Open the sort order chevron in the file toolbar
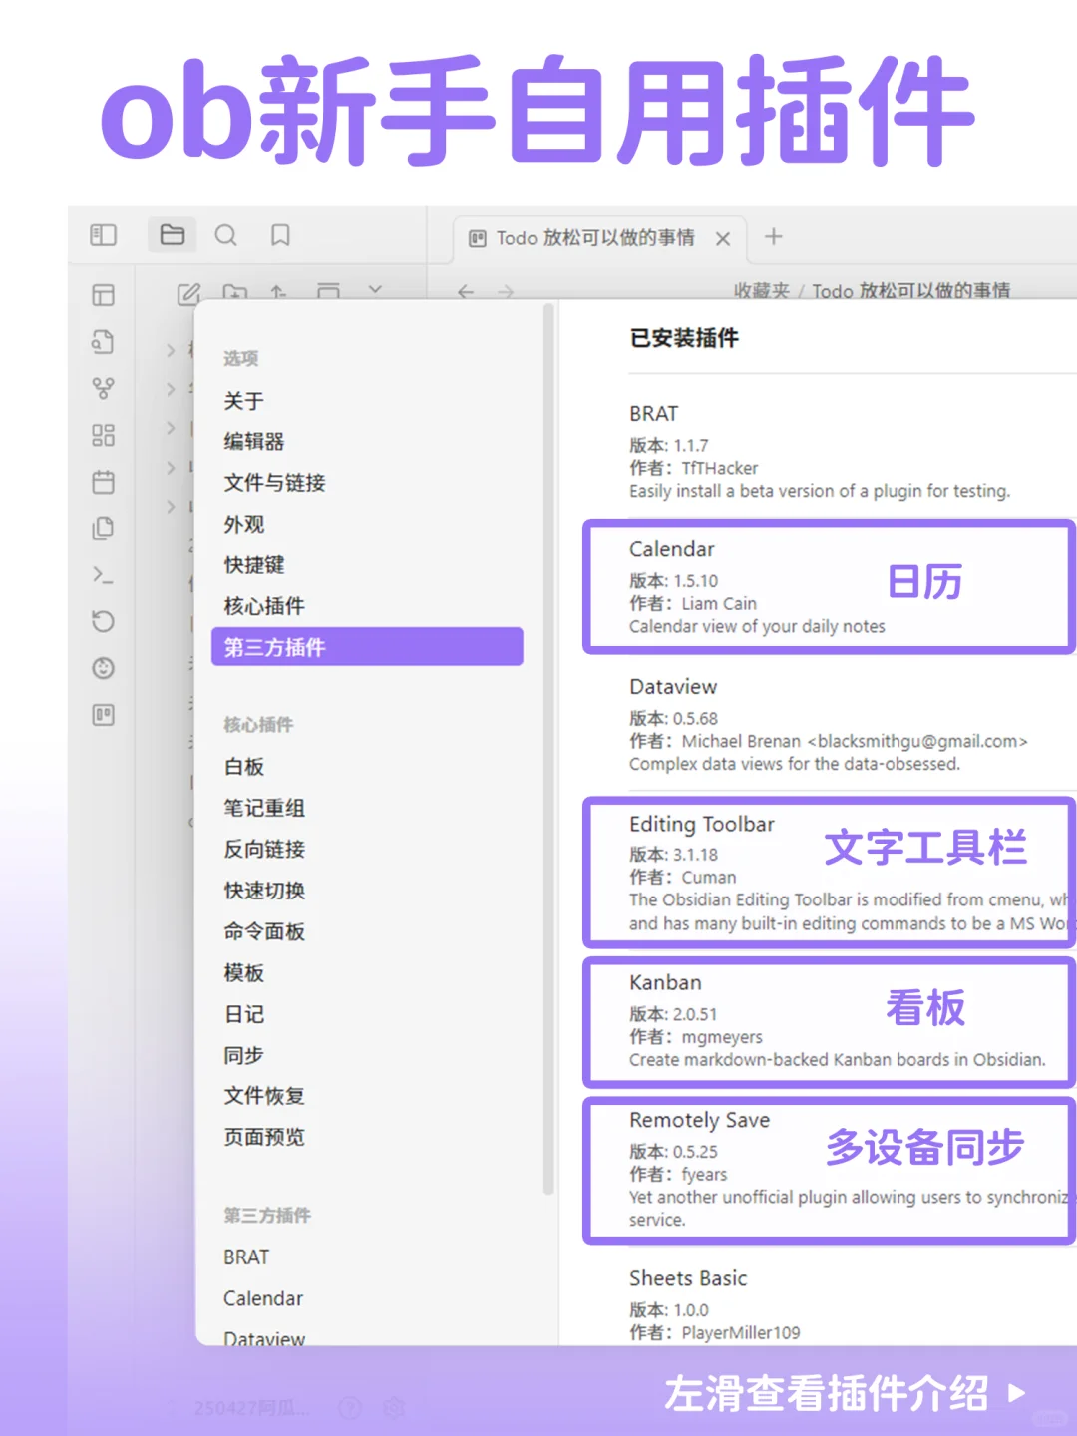 375,289
